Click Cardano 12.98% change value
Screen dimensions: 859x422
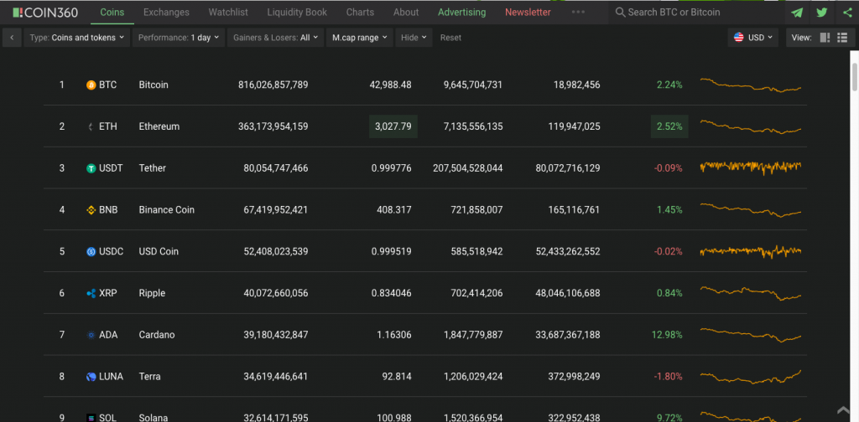click(667, 335)
